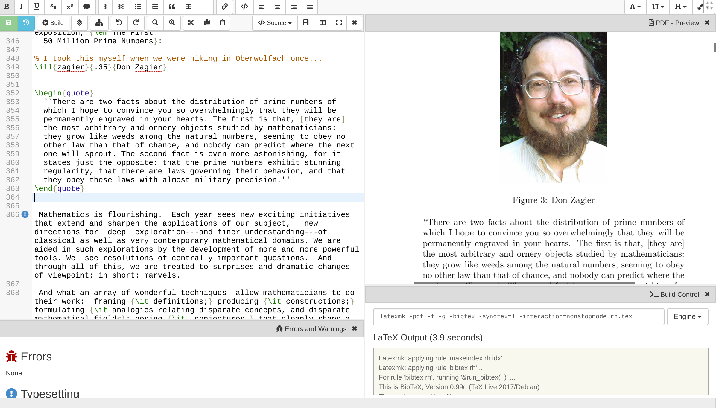This screenshot has height=408, width=716.
Task: Open the heading H dropdown
Action: (x=680, y=7)
